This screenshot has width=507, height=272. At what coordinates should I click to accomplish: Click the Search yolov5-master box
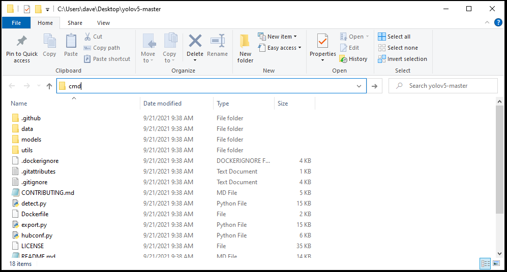click(443, 86)
